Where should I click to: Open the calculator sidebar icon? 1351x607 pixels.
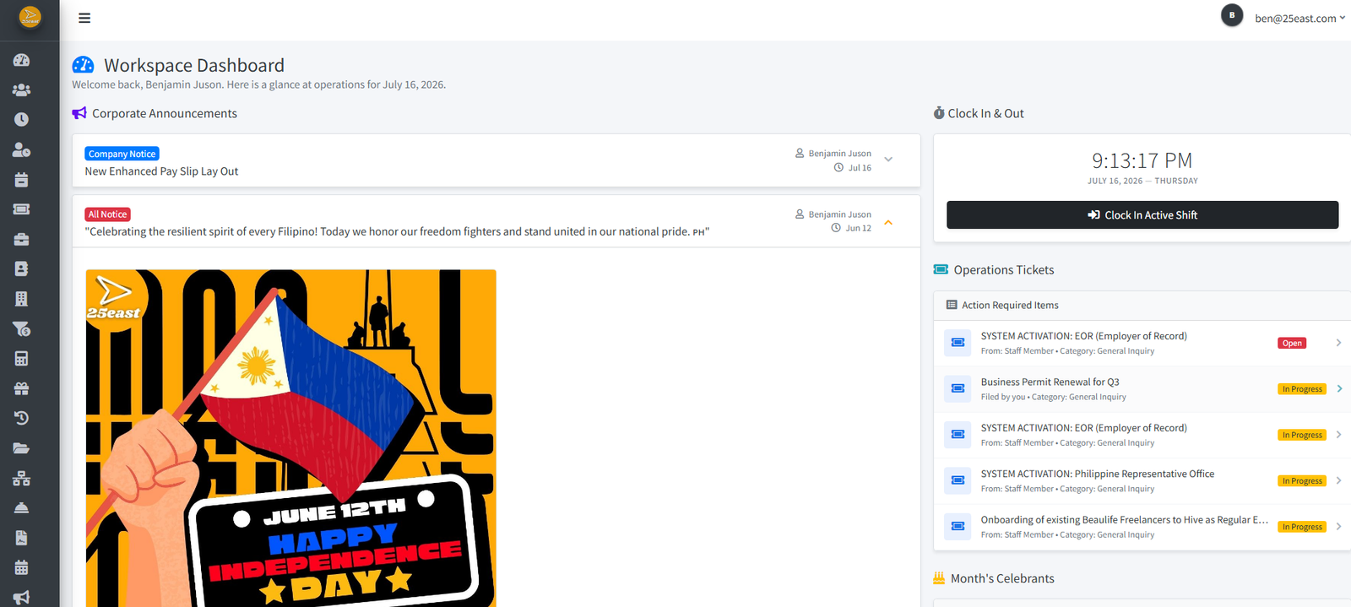(22, 359)
